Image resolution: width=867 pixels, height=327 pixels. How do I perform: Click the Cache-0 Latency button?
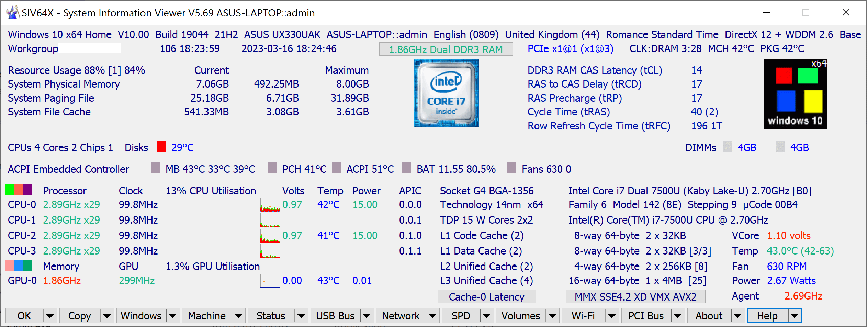tap(487, 296)
